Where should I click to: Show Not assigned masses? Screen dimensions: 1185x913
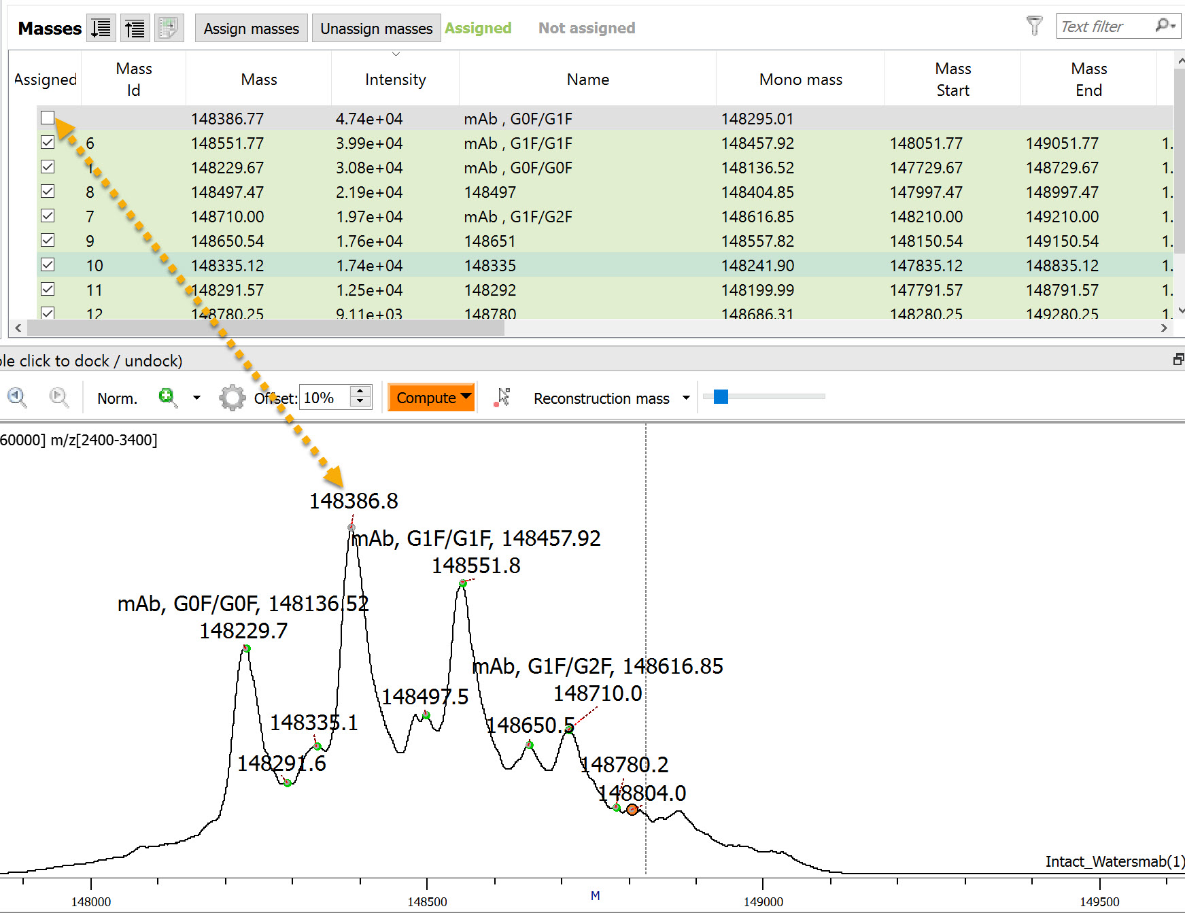587,28
